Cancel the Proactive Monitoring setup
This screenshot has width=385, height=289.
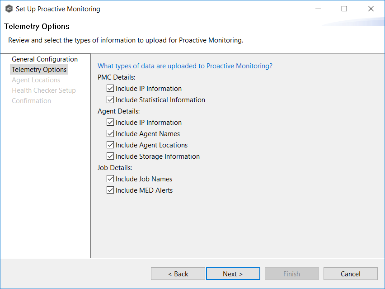350,274
